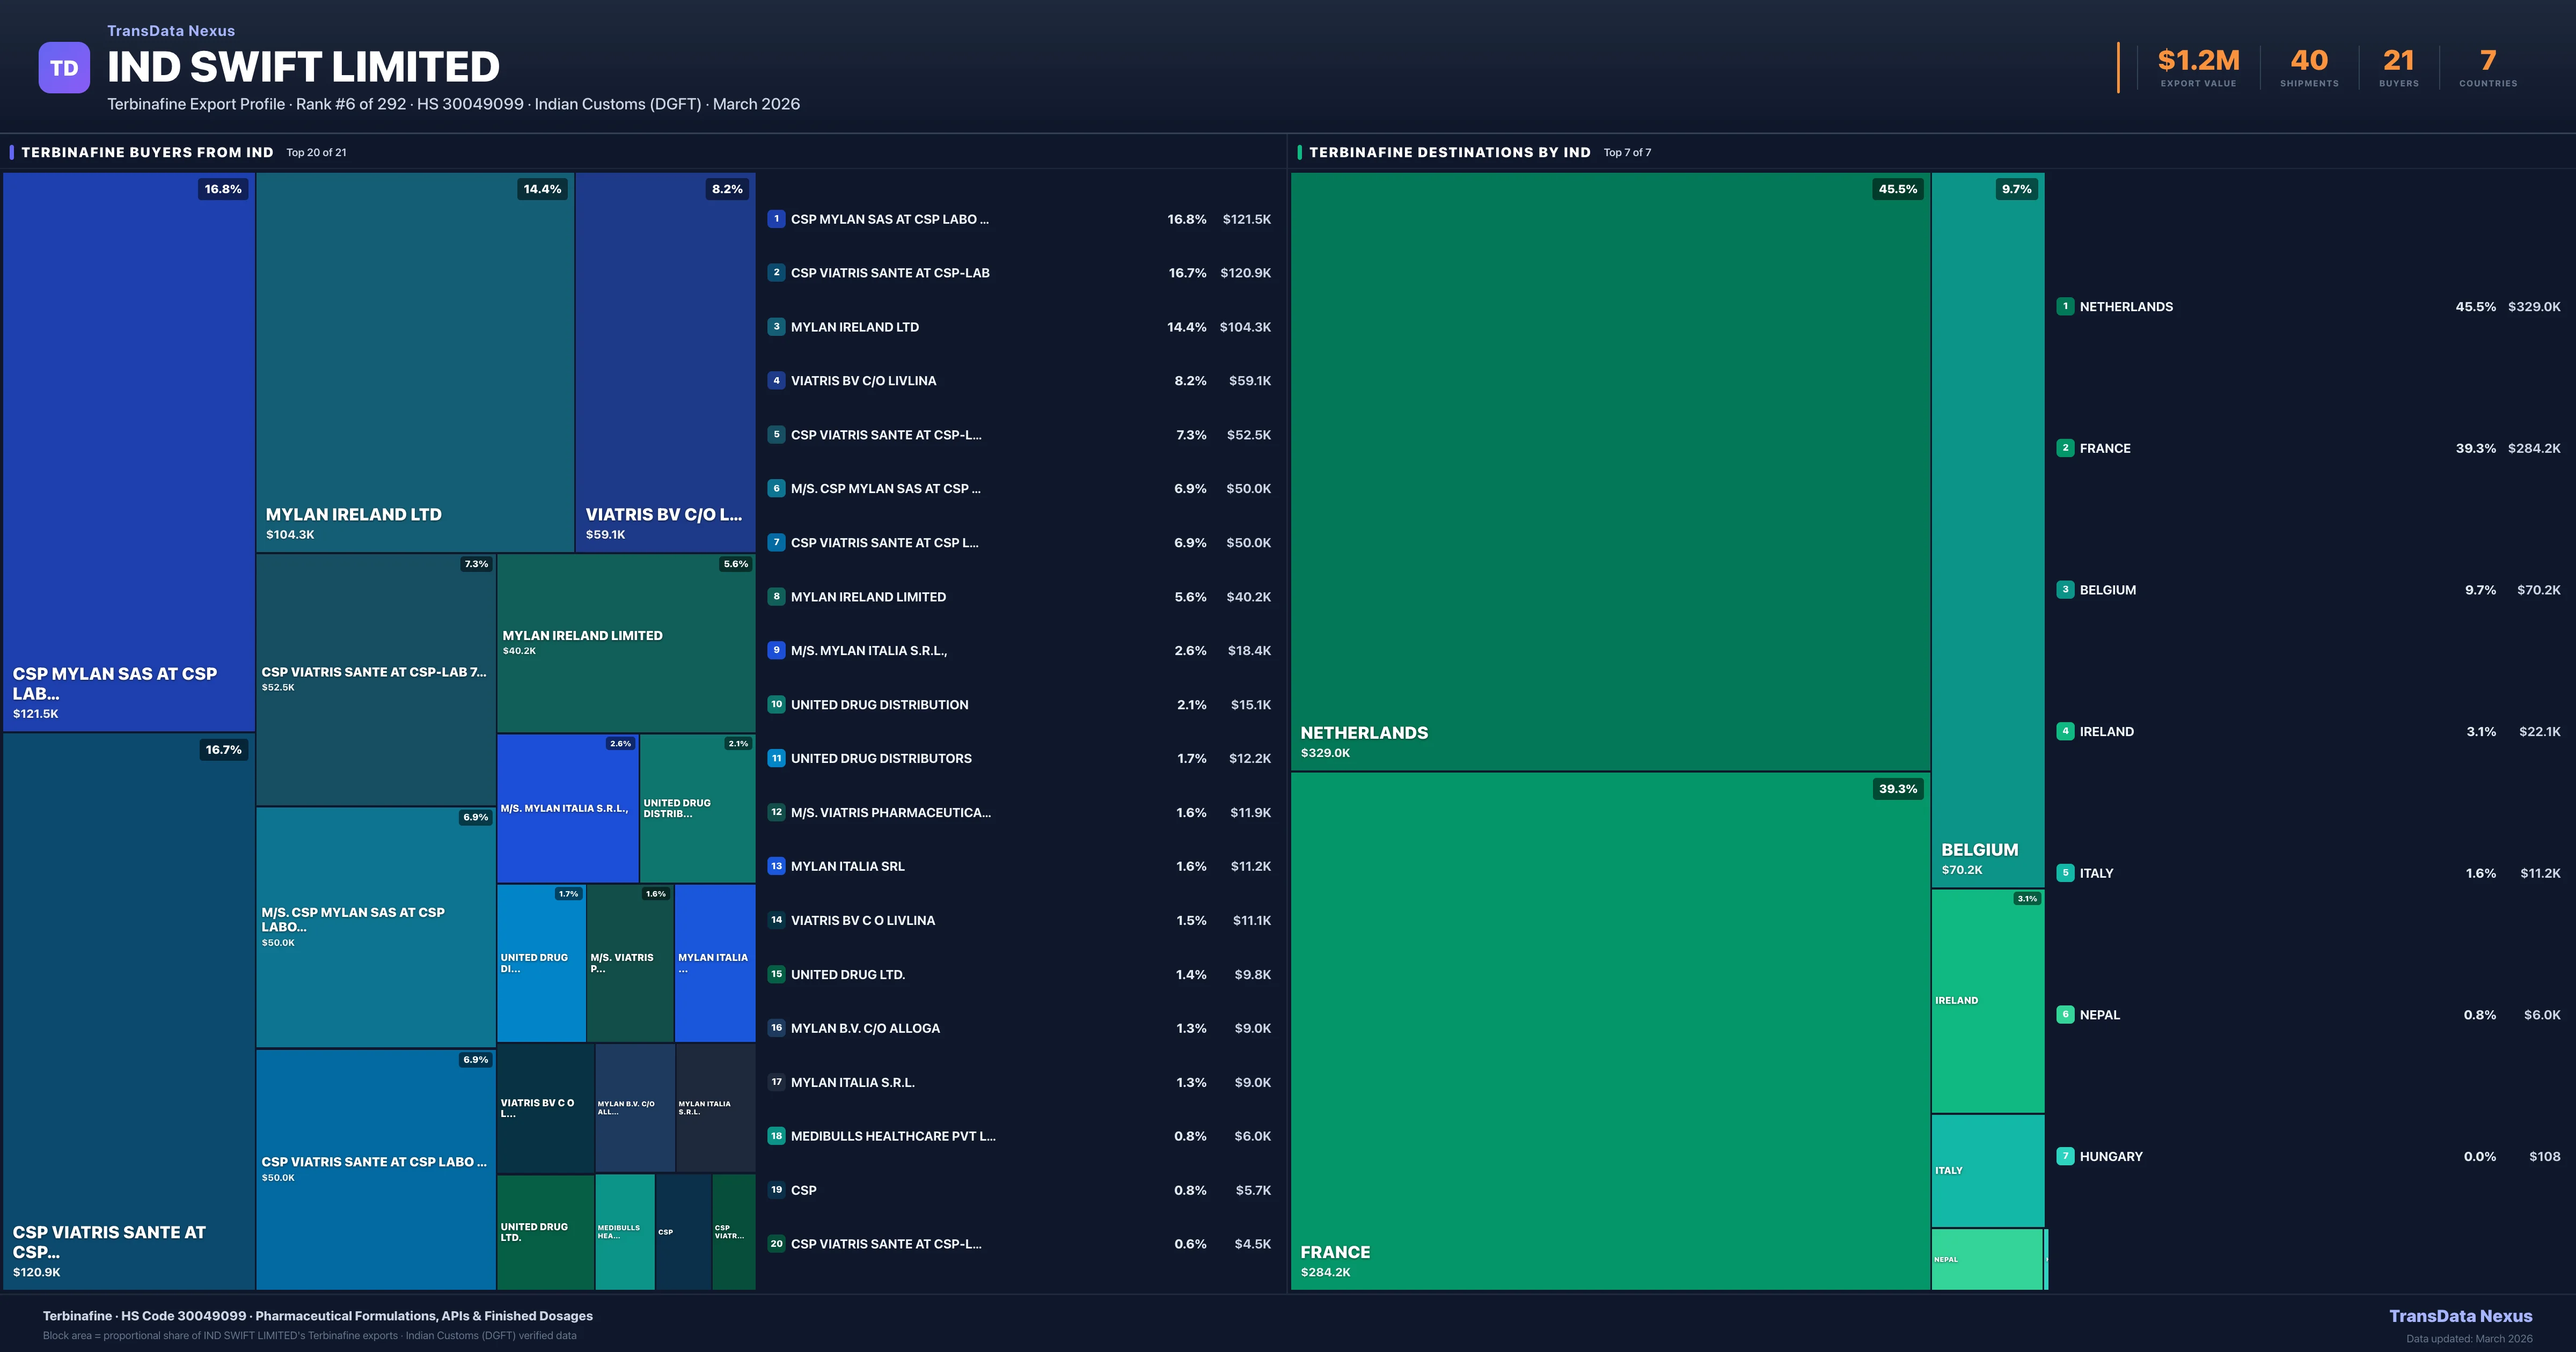
Task: Click rank badge 9 beside M/S. MYLAN ITALIA
Action: click(776, 650)
